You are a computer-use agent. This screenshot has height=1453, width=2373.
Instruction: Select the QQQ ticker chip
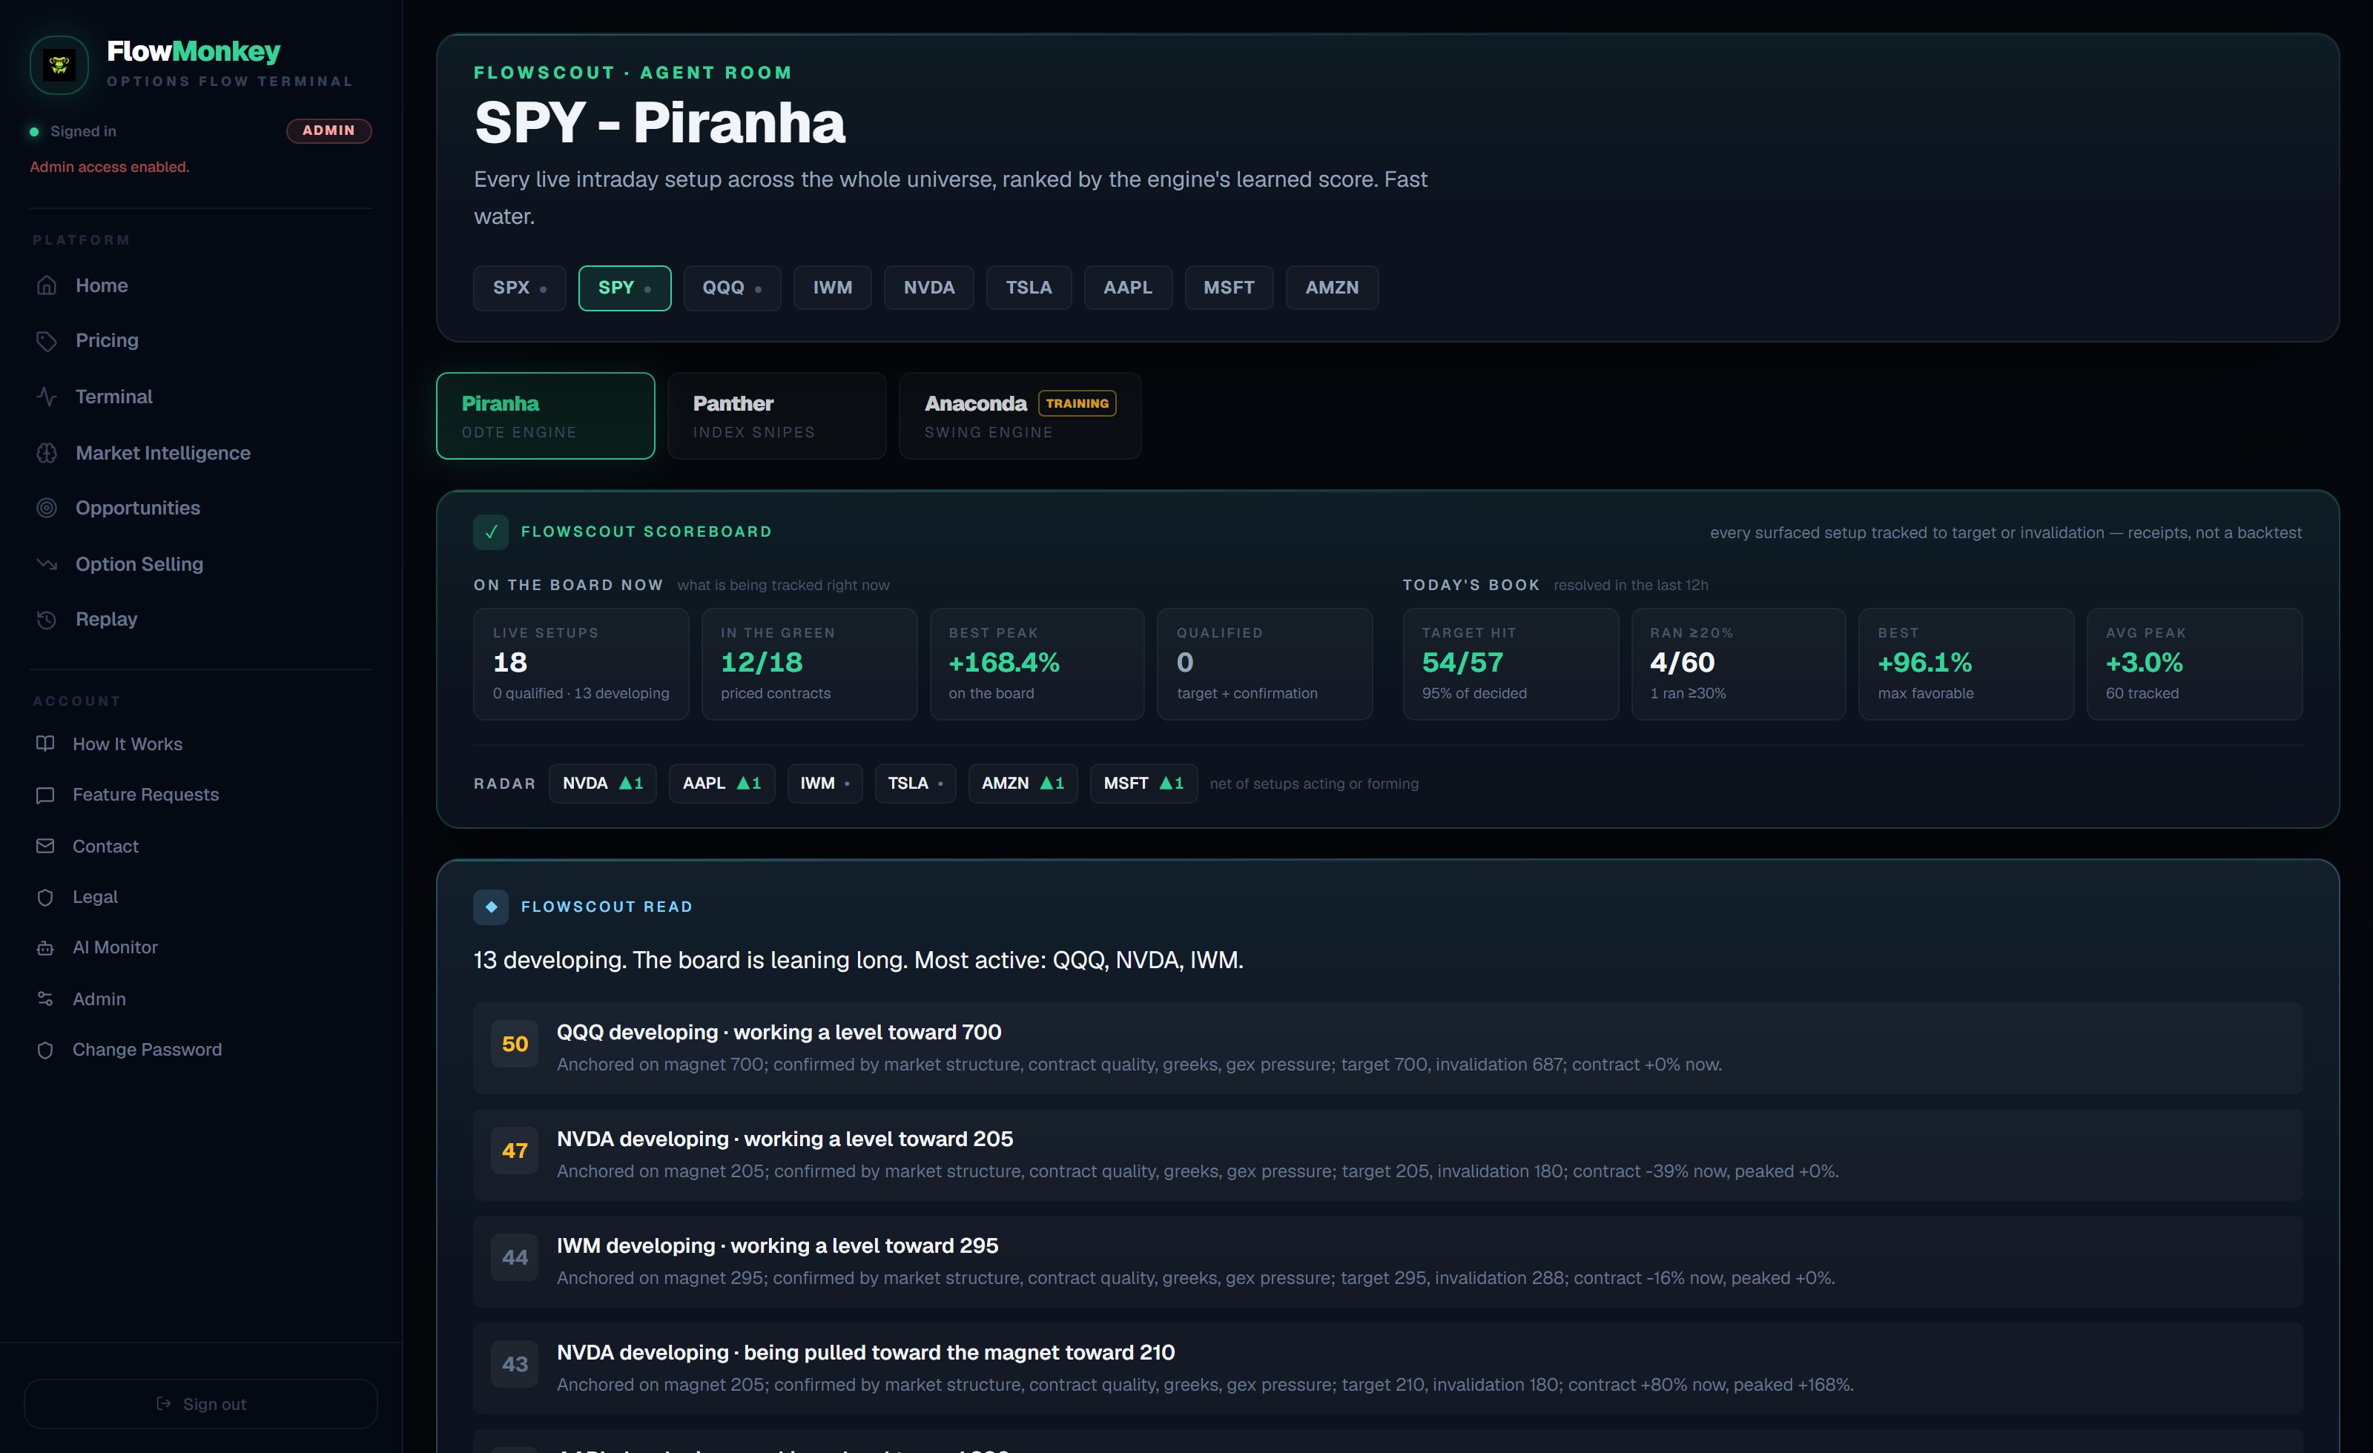(x=732, y=288)
